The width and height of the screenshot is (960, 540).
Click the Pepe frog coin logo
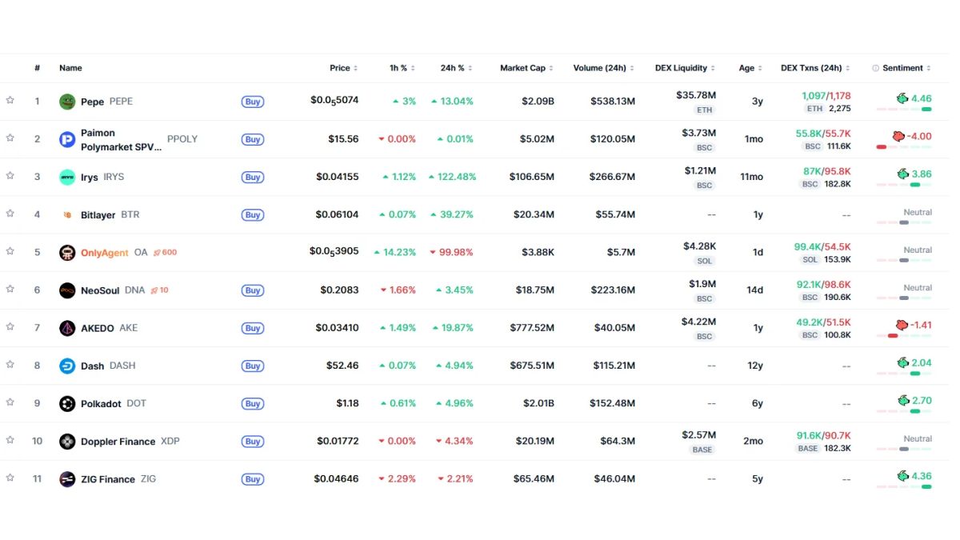(67, 102)
